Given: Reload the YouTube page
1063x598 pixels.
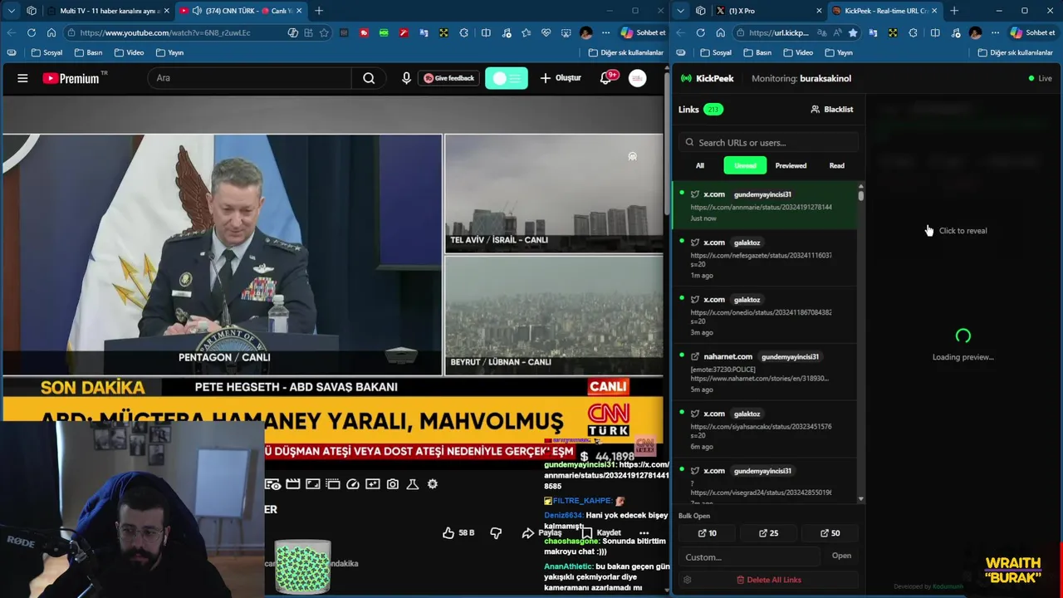Looking at the screenshot, I should [32, 32].
